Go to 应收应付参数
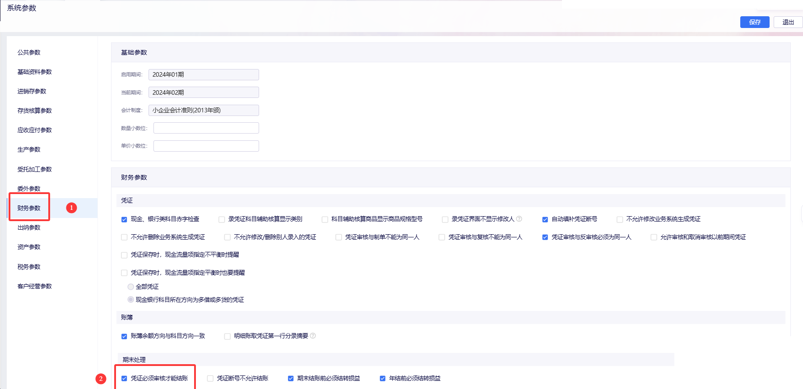The height and width of the screenshot is (389, 803). [x=35, y=130]
